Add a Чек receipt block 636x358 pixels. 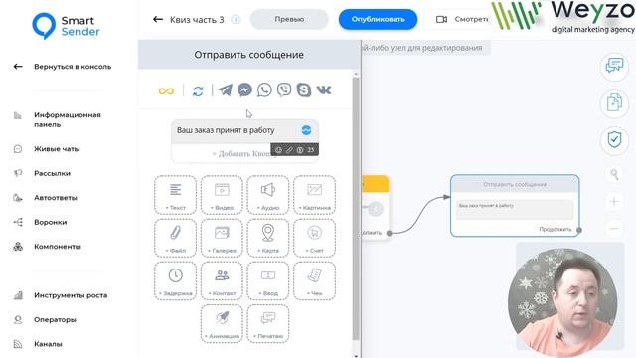314,280
